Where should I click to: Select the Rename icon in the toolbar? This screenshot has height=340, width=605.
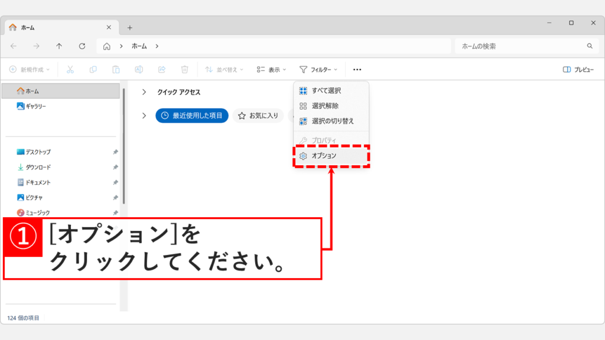coord(138,69)
